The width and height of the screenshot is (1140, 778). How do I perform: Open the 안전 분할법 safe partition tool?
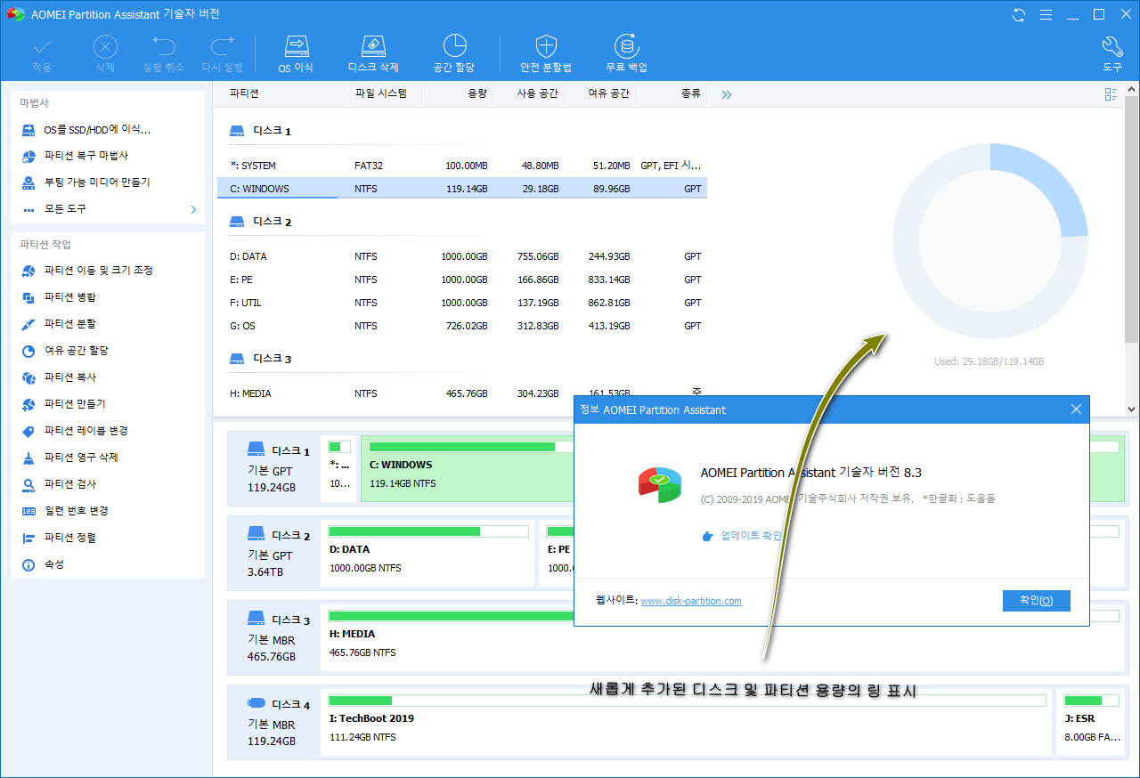pyautogui.click(x=546, y=54)
